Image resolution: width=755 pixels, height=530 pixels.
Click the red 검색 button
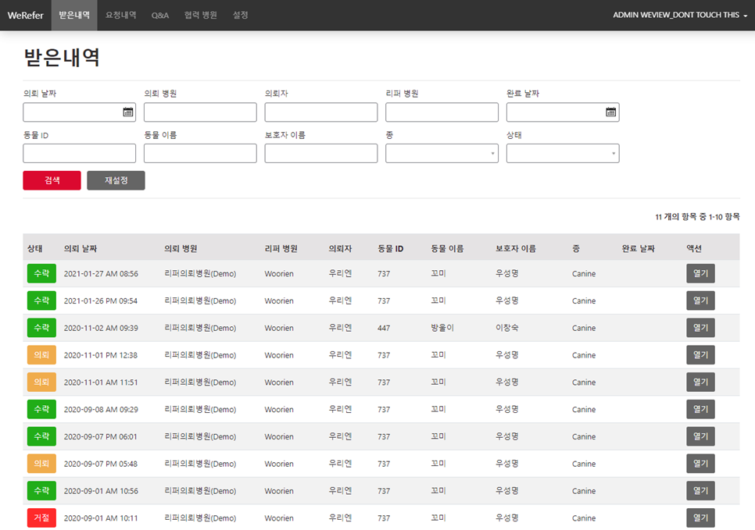(52, 180)
